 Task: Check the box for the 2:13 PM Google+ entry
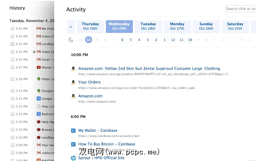click(12, 91)
